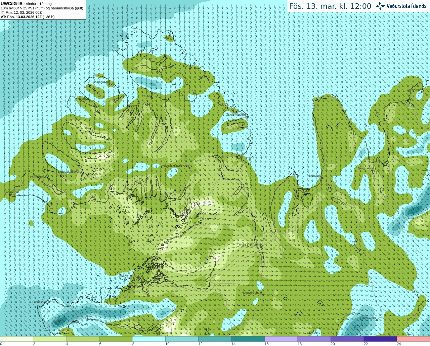
Task: Pick the 4–6 m/s green legend swatch
Action: (x=83, y=339)
